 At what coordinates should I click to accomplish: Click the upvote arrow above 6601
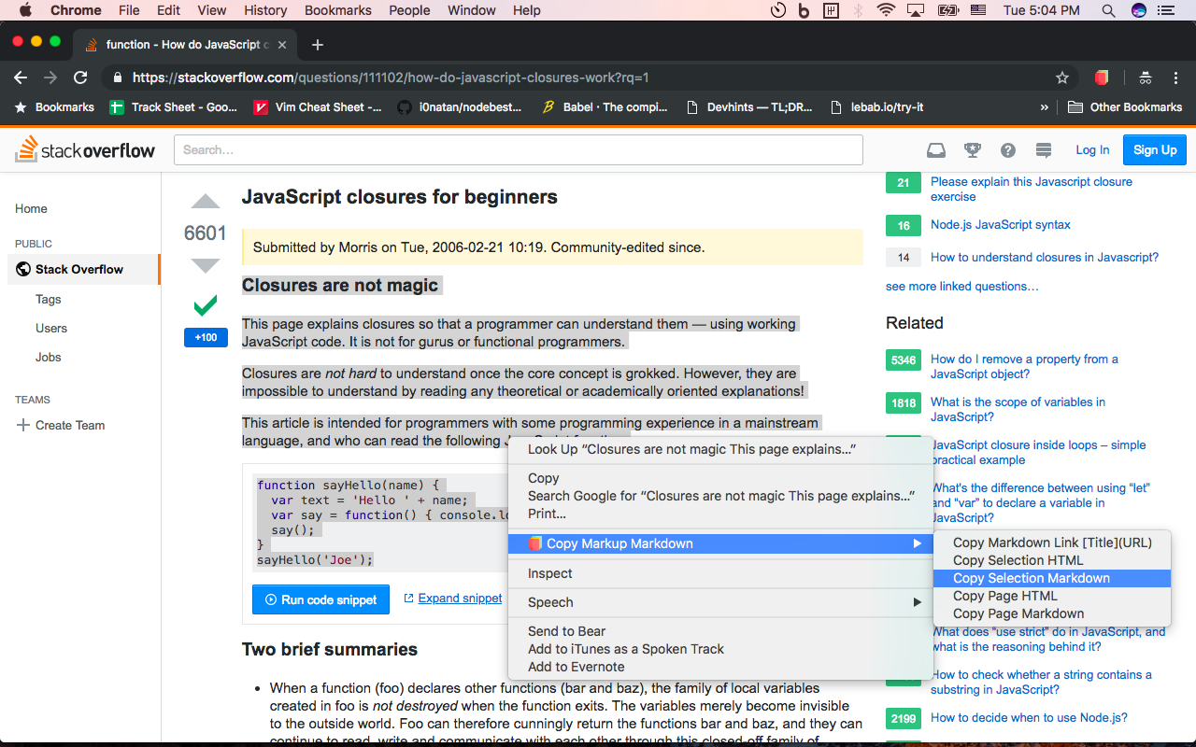(x=206, y=201)
